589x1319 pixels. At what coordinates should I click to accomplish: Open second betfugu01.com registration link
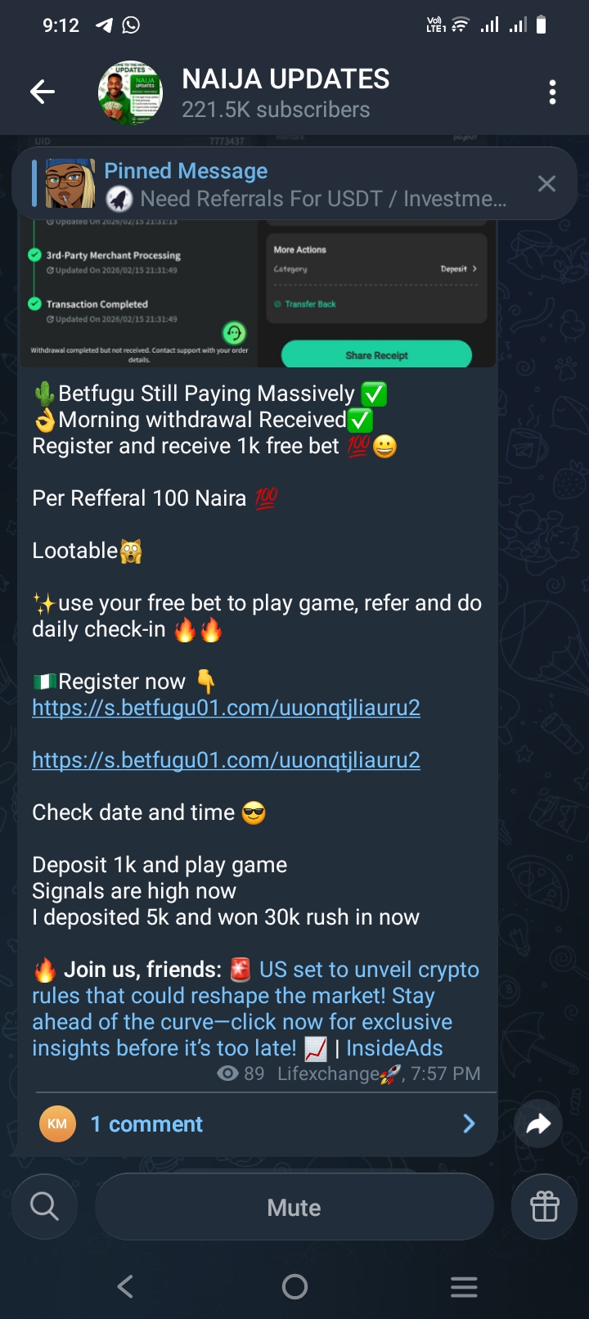click(227, 760)
